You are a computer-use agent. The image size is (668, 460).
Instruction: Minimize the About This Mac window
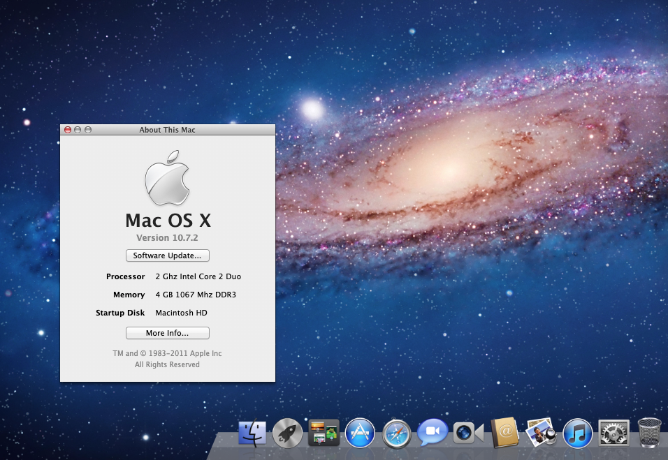click(78, 130)
